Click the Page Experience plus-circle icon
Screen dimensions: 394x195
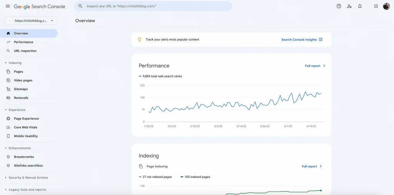8,119
